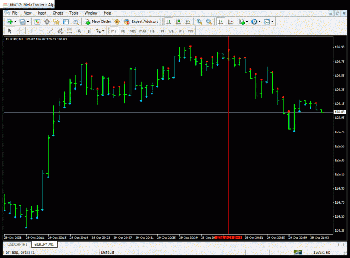Select the Equidistant Channel tool
This screenshot has height=258, width=350.
(x=60, y=31)
